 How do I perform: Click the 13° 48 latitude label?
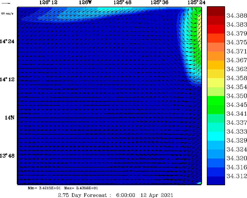[7, 156]
